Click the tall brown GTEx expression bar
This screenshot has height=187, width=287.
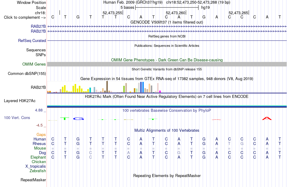[x=107, y=87]
